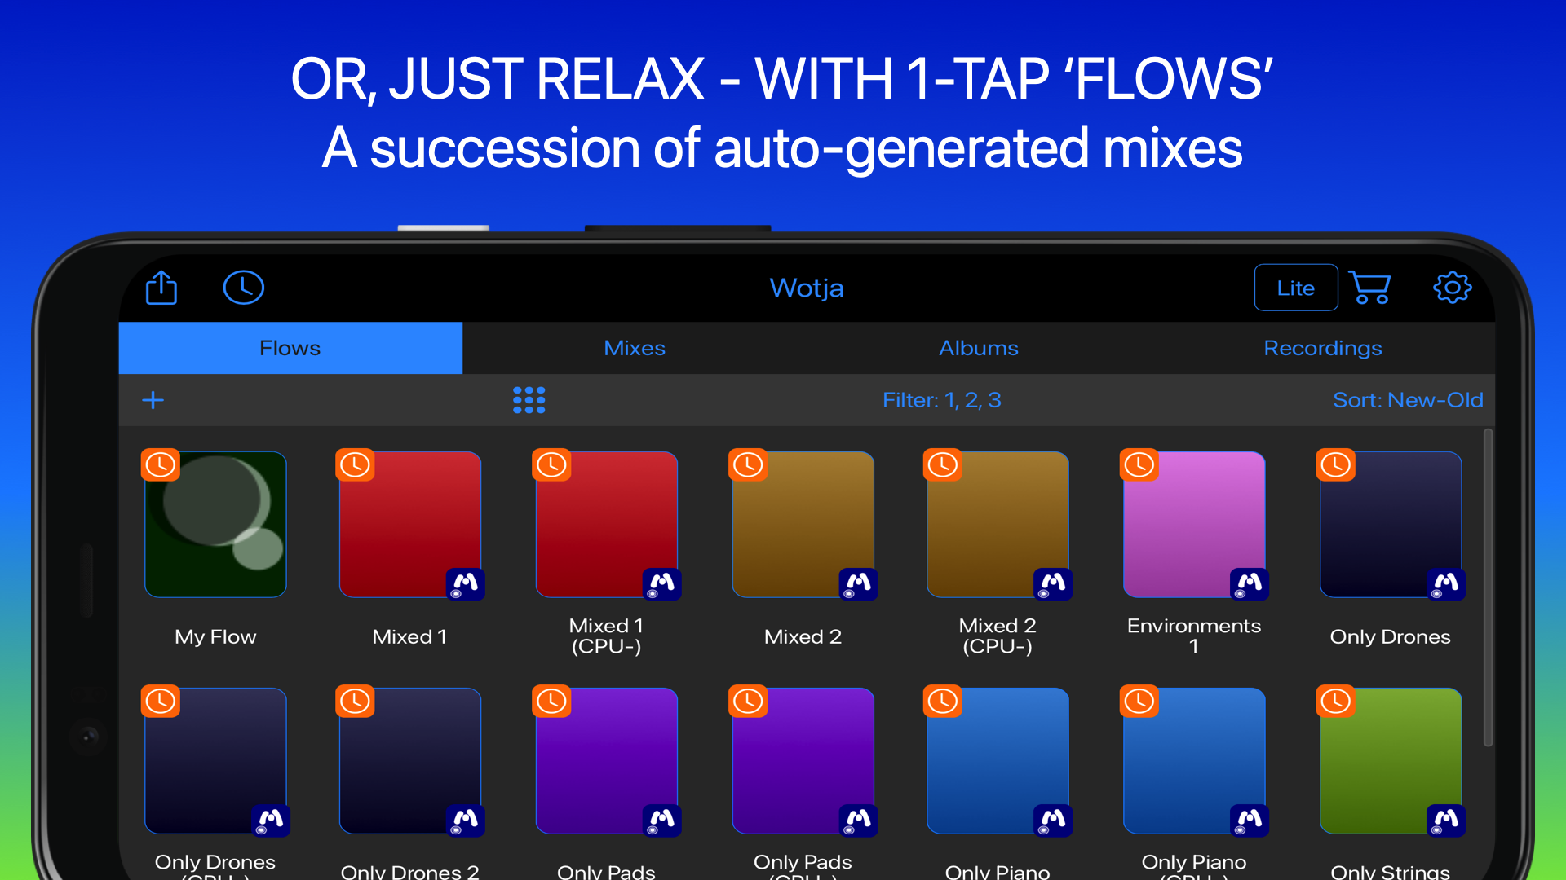Create a new flow with the plus icon
Viewport: 1566px width, 880px height.
pyautogui.click(x=153, y=400)
